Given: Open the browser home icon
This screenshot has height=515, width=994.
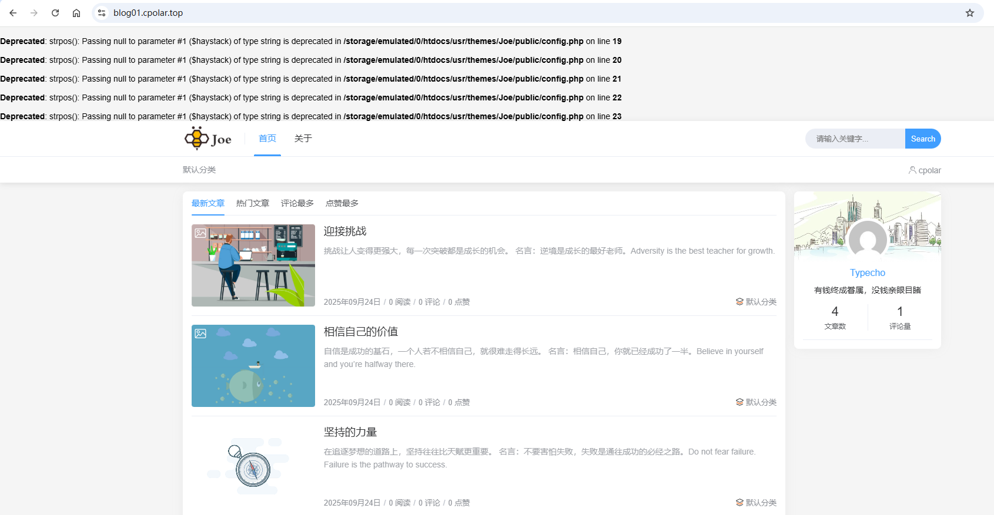Looking at the screenshot, I should pos(76,13).
